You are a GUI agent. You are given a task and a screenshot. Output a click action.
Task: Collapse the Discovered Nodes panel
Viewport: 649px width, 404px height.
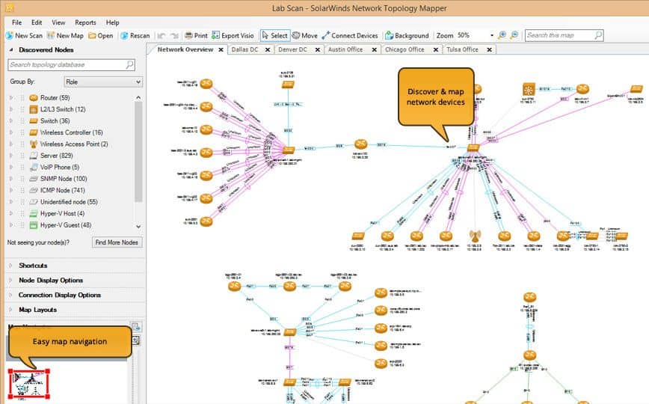(x=11, y=49)
